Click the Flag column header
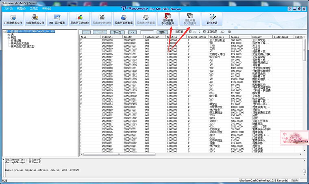This screenshot has width=309, height=184. point(90,37)
